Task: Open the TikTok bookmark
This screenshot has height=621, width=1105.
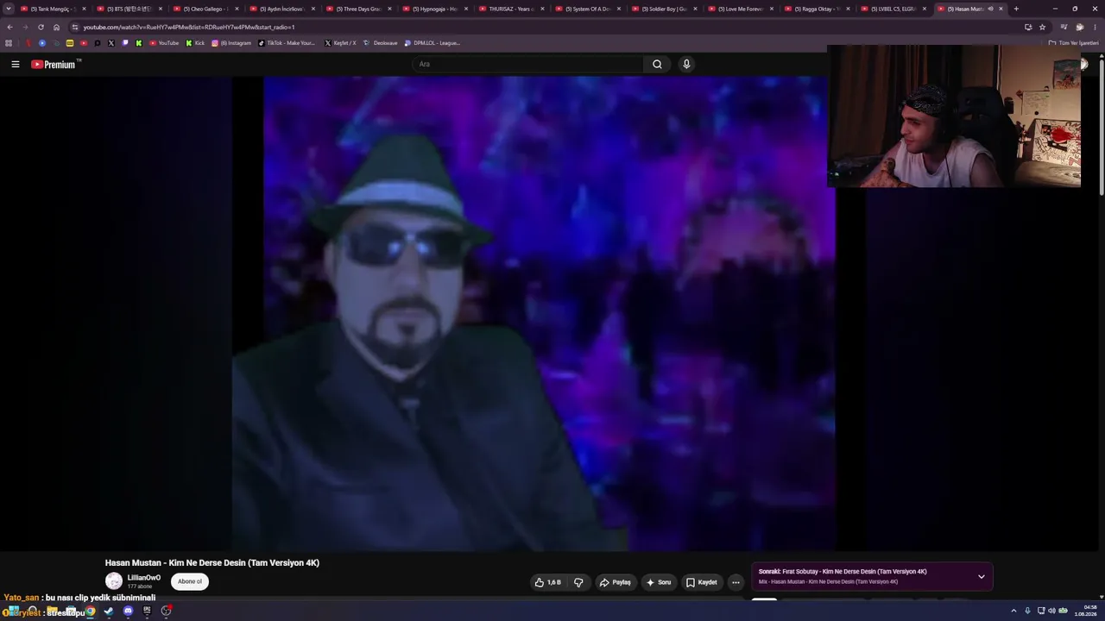Action: click(287, 42)
